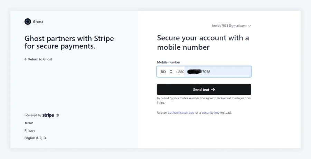311x159 pixels.
Task: Click the arrows beside English (US)
Action: [45, 138]
